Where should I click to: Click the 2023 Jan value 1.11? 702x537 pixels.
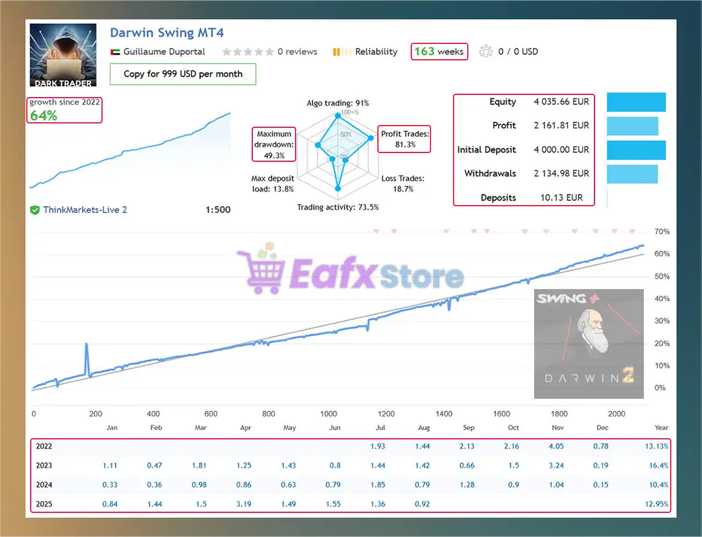click(110, 466)
